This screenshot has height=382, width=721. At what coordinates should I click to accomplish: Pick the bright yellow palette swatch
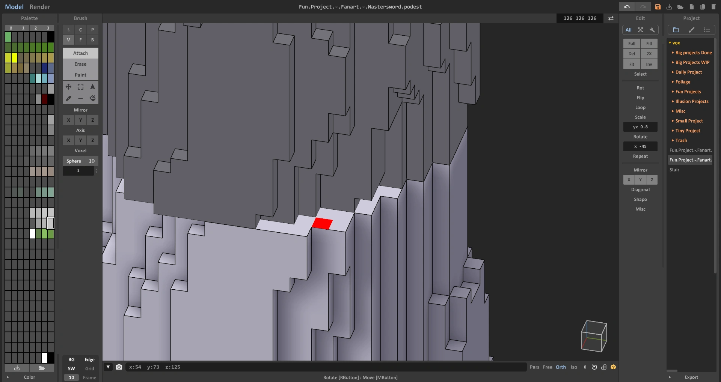[14, 58]
